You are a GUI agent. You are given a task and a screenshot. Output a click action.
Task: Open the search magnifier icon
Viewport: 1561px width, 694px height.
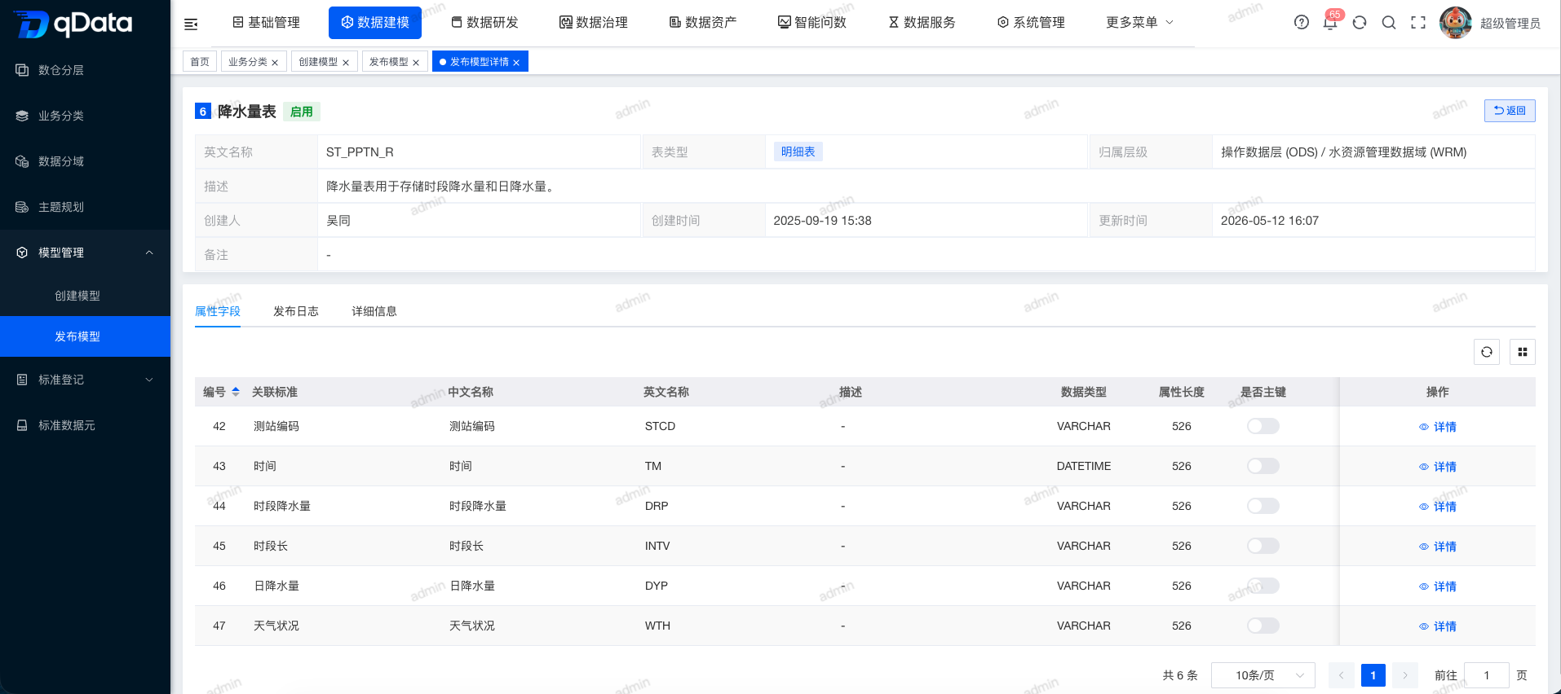point(1389,22)
